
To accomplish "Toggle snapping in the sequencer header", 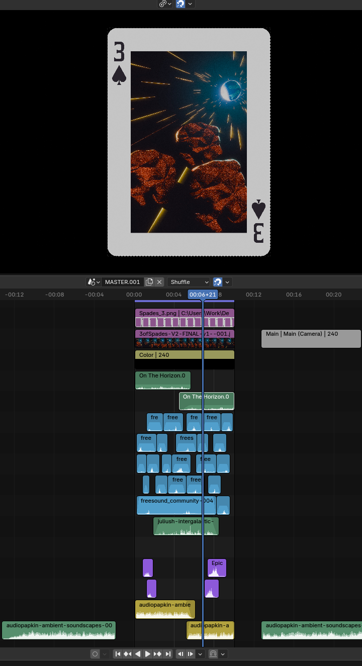I will click(218, 282).
